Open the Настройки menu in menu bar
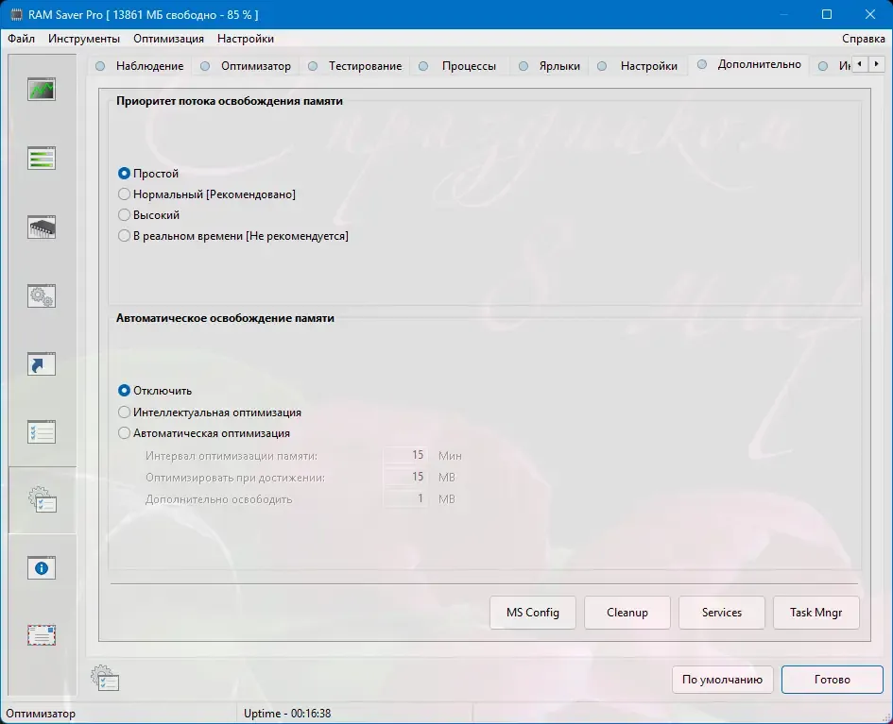 pyautogui.click(x=246, y=39)
